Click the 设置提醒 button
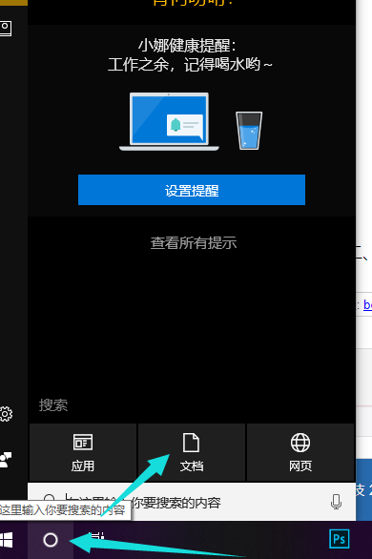This screenshot has width=372, height=559. (192, 190)
